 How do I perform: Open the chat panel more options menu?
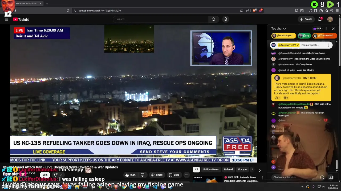click(x=326, y=29)
